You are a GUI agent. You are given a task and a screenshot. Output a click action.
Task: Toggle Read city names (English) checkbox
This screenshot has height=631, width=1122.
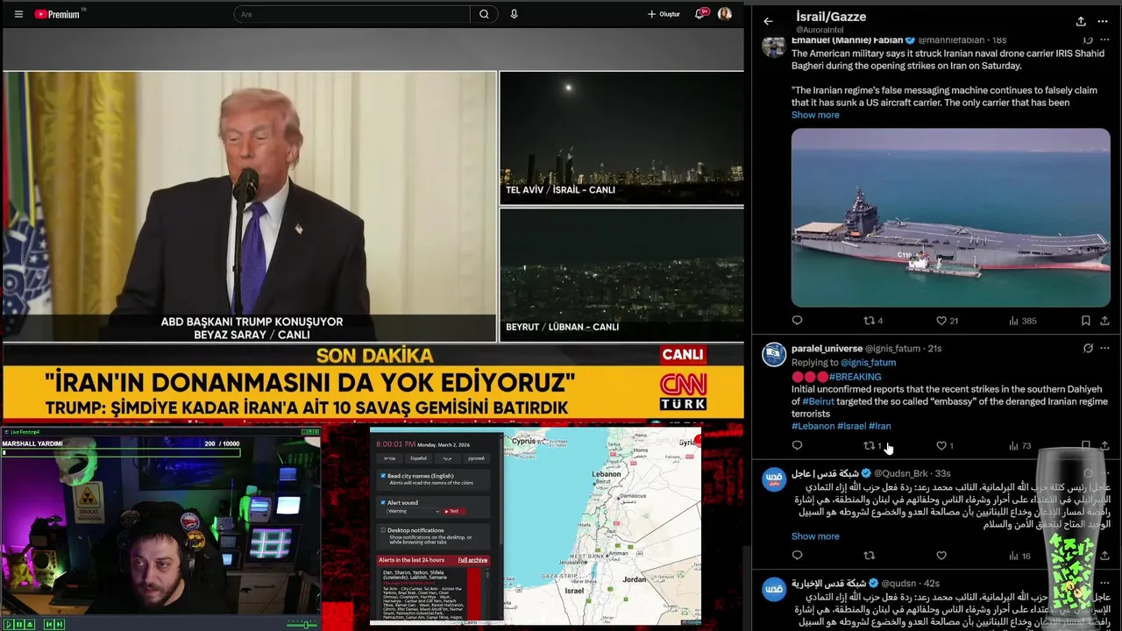click(383, 476)
